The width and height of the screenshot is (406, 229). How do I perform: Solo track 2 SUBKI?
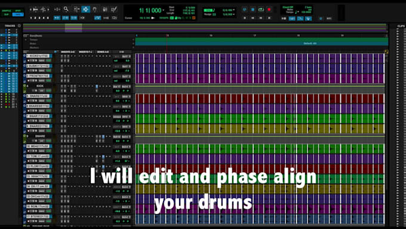point(33,71)
